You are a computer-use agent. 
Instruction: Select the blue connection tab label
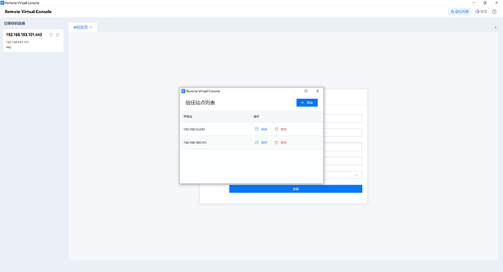(80, 28)
